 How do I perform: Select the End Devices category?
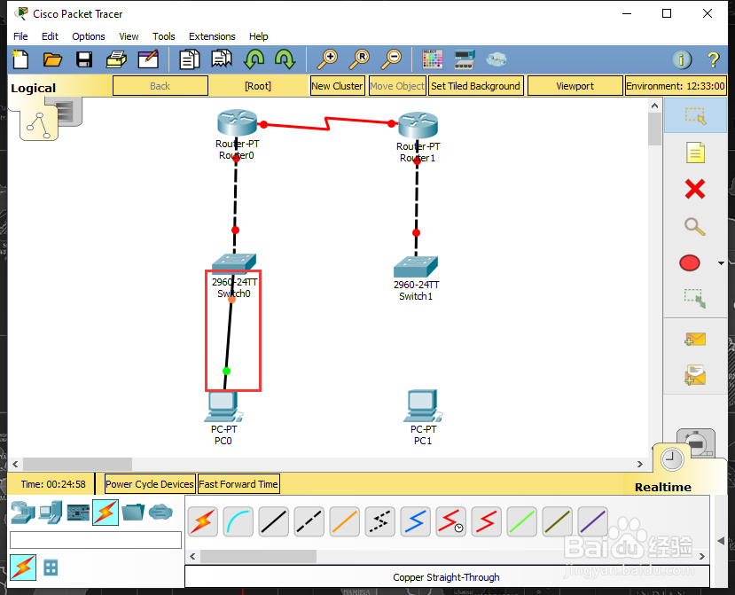point(51,513)
